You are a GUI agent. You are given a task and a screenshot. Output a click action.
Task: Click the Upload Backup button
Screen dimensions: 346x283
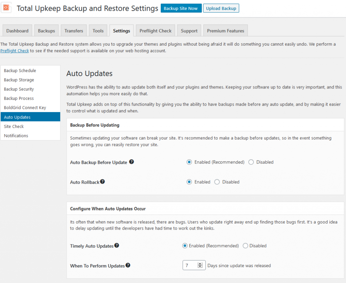(221, 8)
